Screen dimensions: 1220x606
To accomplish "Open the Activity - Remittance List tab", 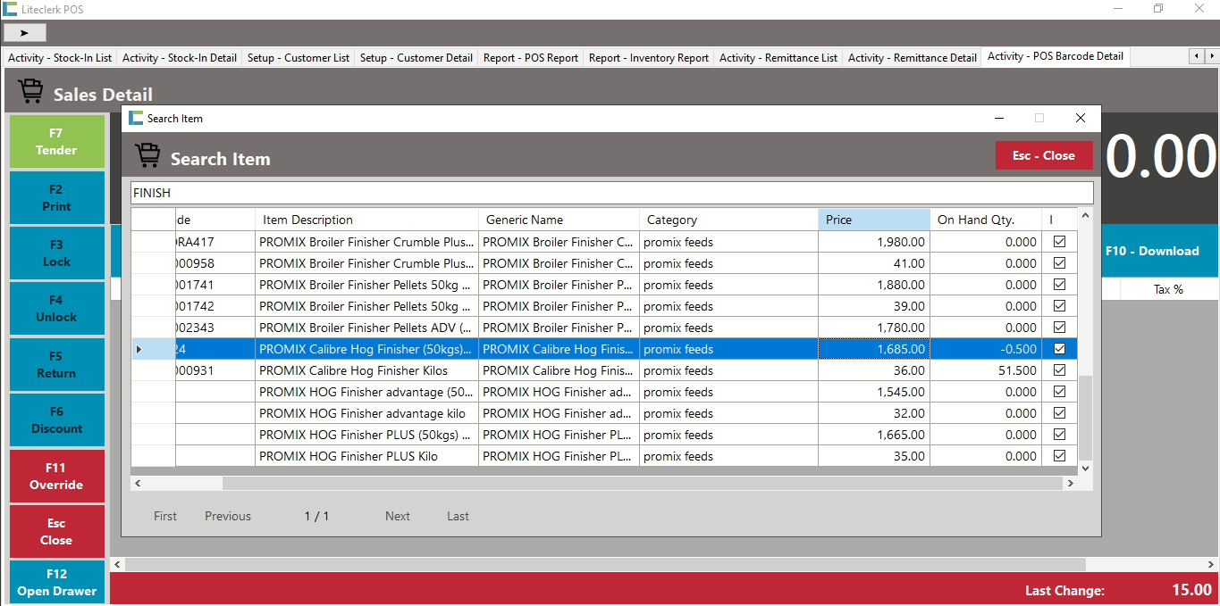I will (778, 58).
